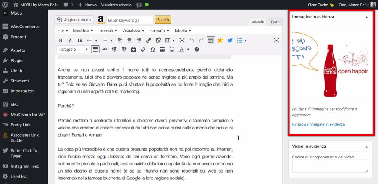Apply bold formatting

pos(61,40)
